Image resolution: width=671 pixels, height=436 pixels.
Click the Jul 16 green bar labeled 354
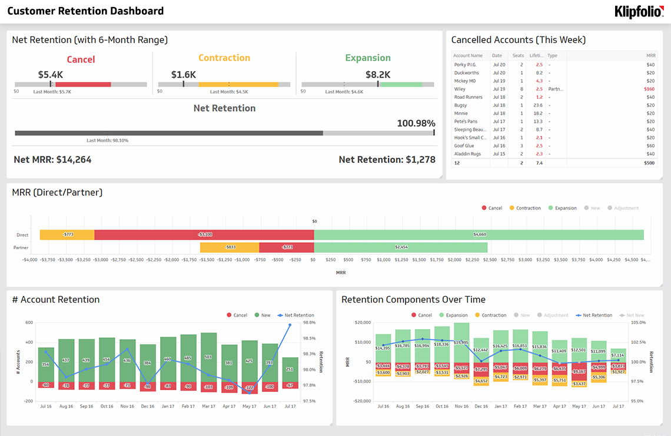tap(45, 365)
